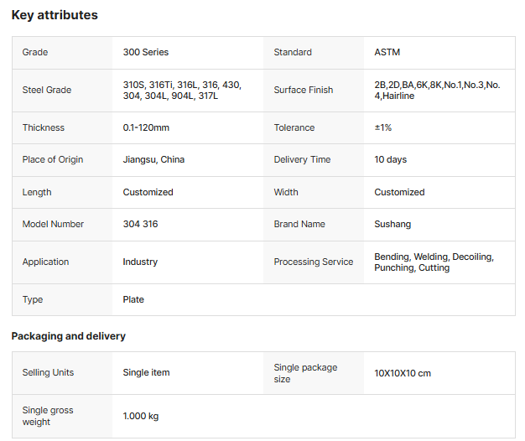
Task: Select the steel grade list starting 310S
Action: click(x=181, y=90)
